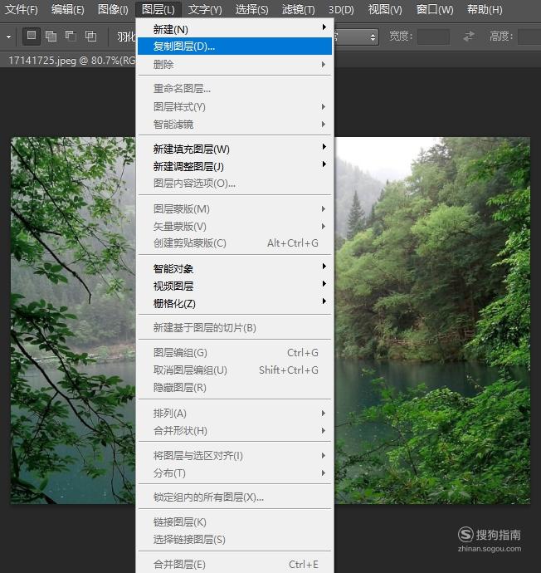This screenshot has width=541, height=573.
Task: Open the 滤镜(T) menu
Action: pyautogui.click(x=298, y=9)
